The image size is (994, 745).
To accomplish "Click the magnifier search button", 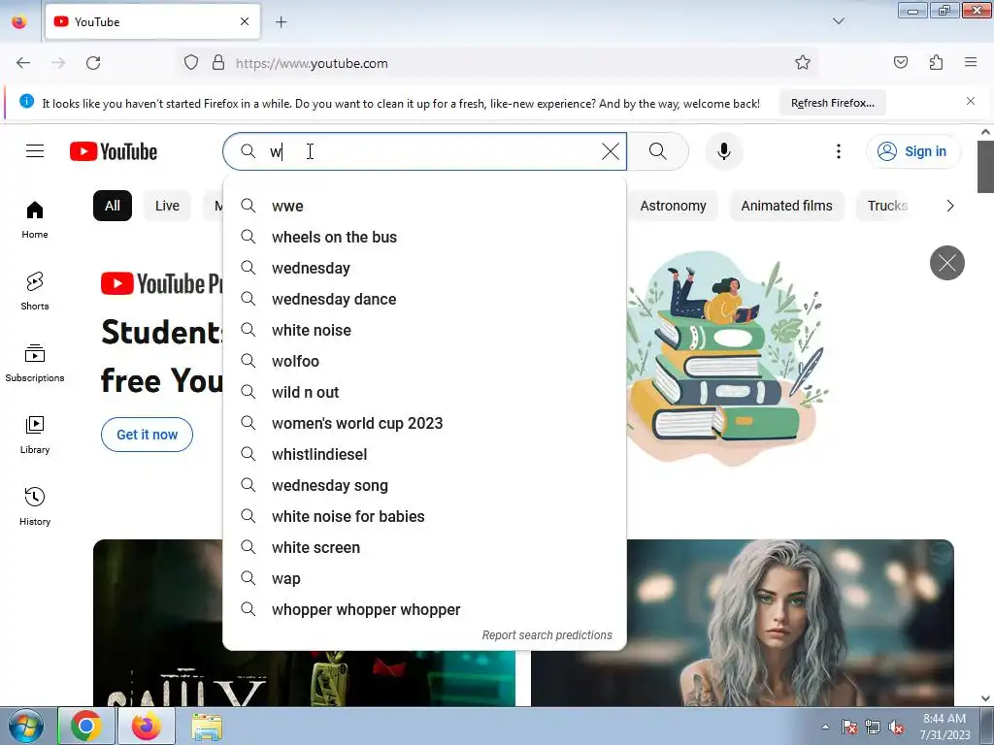I will pos(658,151).
